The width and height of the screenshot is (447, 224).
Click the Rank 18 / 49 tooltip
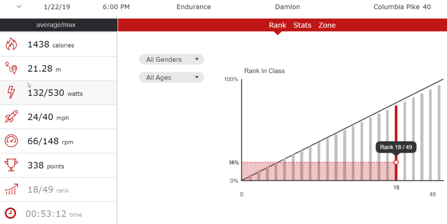point(396,147)
